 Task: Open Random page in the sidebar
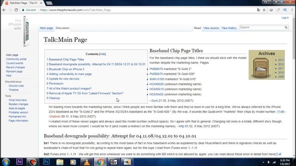(14, 71)
